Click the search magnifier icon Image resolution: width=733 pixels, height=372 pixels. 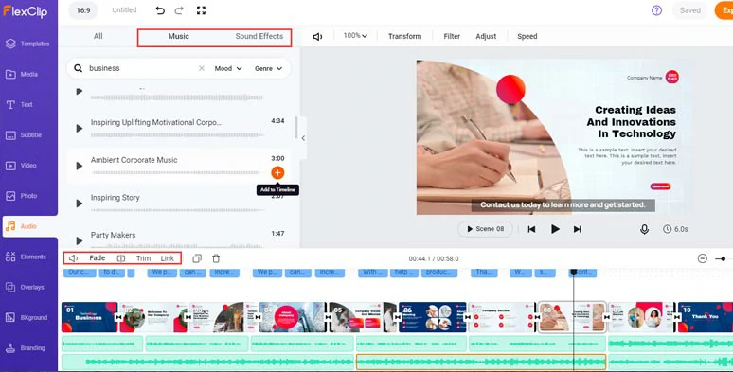coord(78,68)
